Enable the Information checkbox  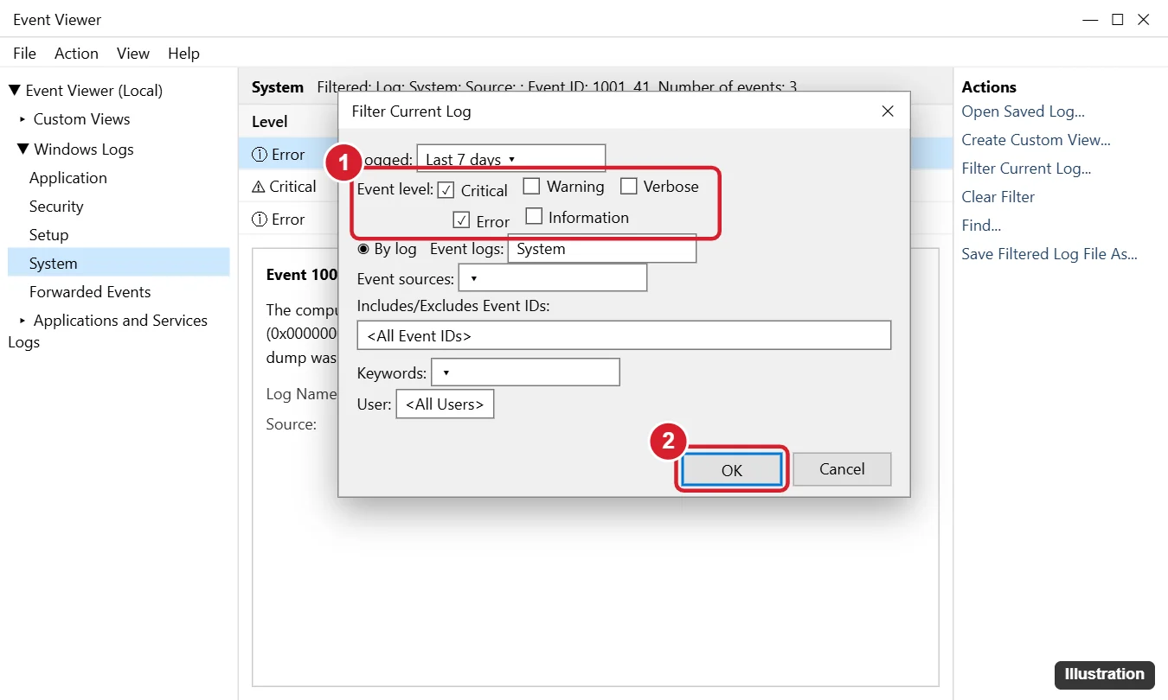534,216
